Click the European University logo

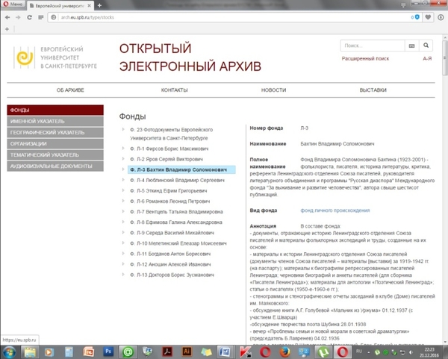pyautogui.click(x=25, y=57)
